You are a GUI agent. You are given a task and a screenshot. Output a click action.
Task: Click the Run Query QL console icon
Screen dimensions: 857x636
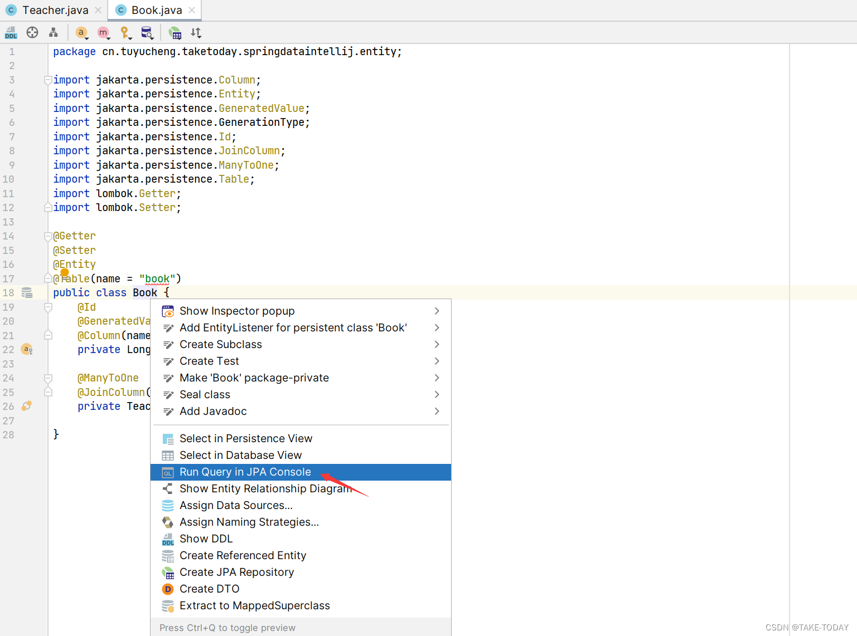coord(168,473)
